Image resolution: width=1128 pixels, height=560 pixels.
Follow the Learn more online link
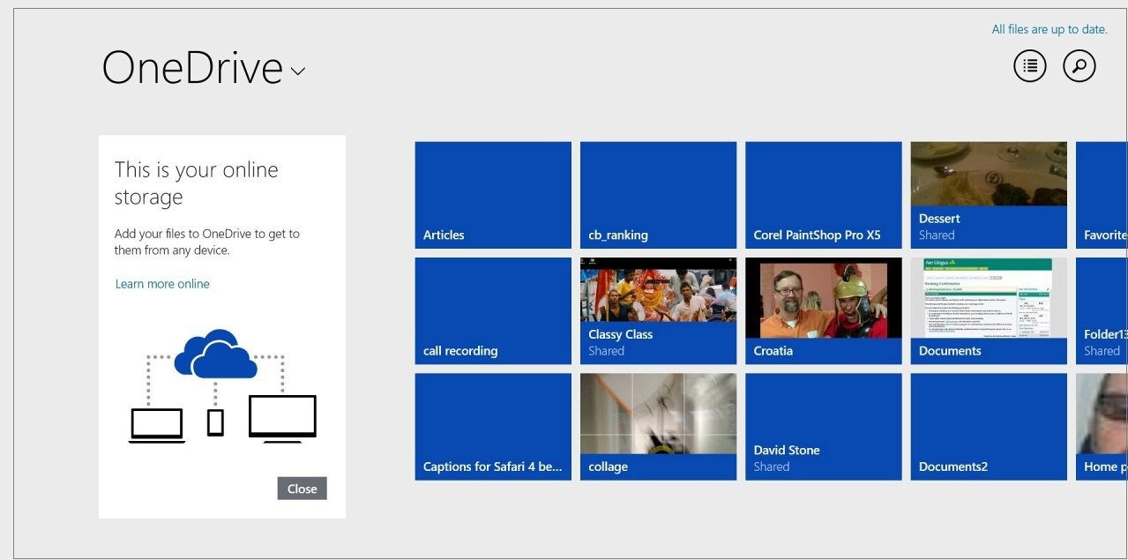click(x=162, y=284)
